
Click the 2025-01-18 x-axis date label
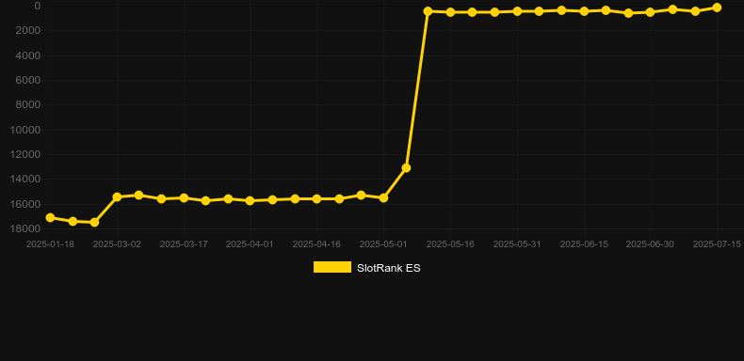click(x=50, y=244)
